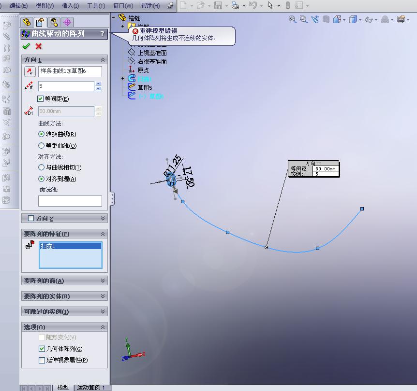Collapse the 要阵列的特征(F) section

pyautogui.click(x=103, y=234)
